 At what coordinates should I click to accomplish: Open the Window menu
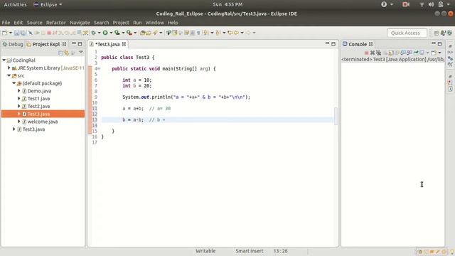154,23
